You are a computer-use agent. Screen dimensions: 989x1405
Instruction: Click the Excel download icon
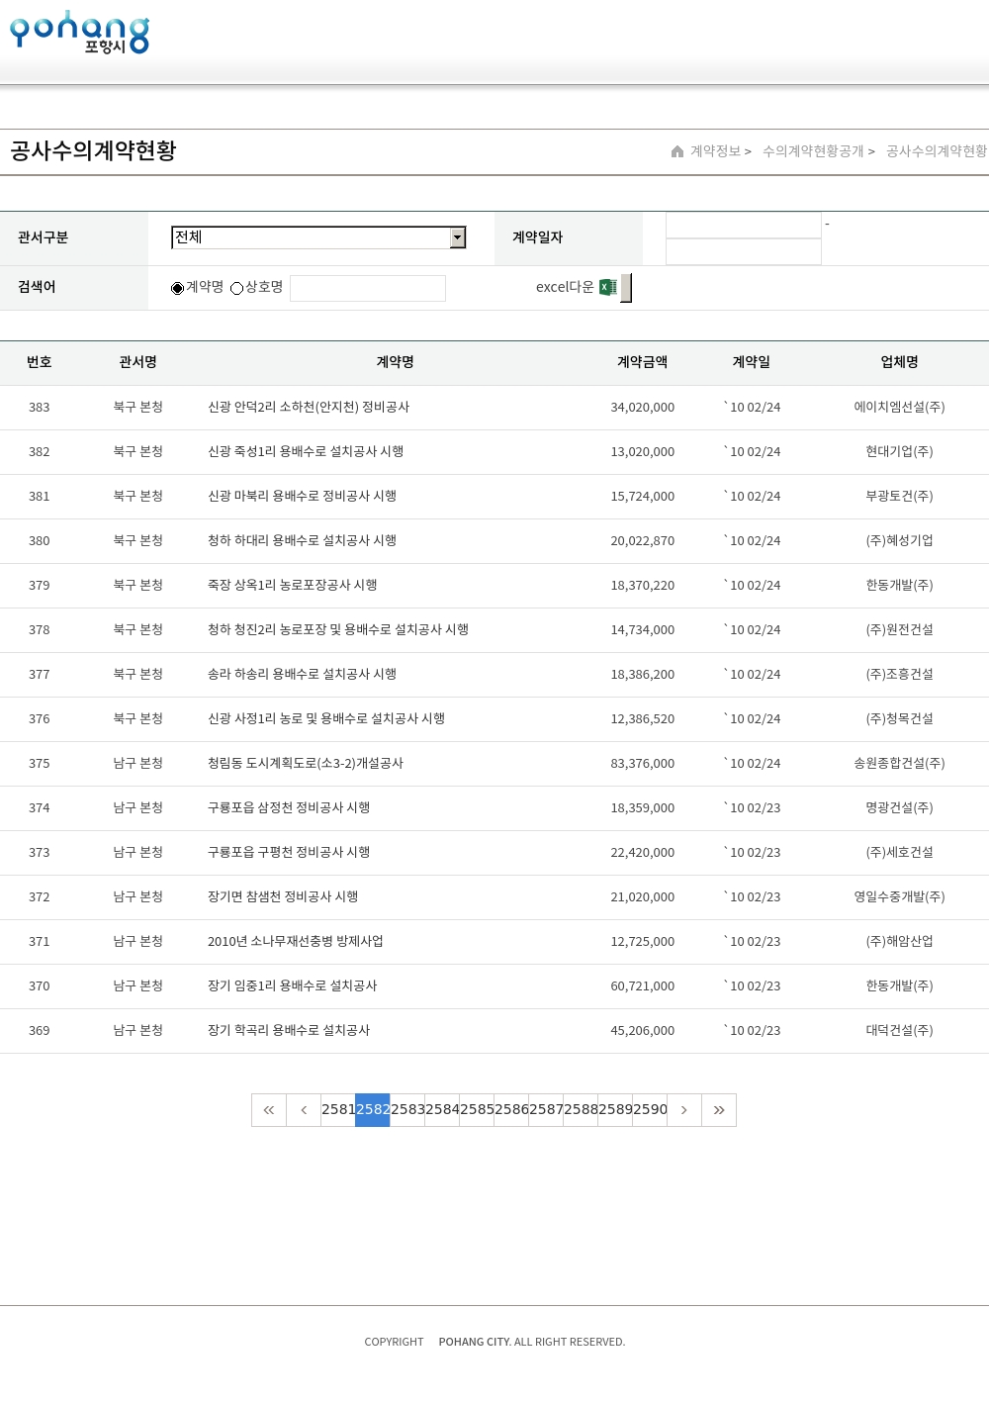click(x=607, y=287)
